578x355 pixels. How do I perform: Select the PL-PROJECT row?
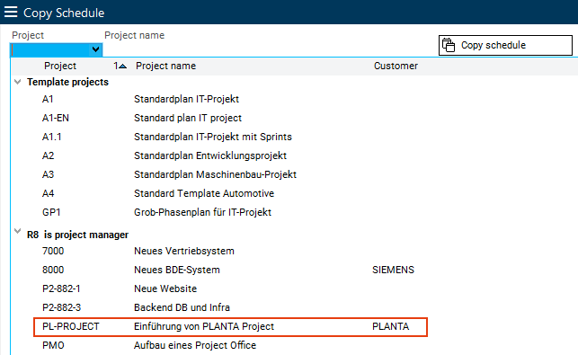click(x=231, y=326)
